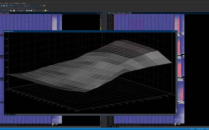This screenshot has height=130, width=209.
Task: Open the Miscellaneous menu
Action: (x=17, y=3)
